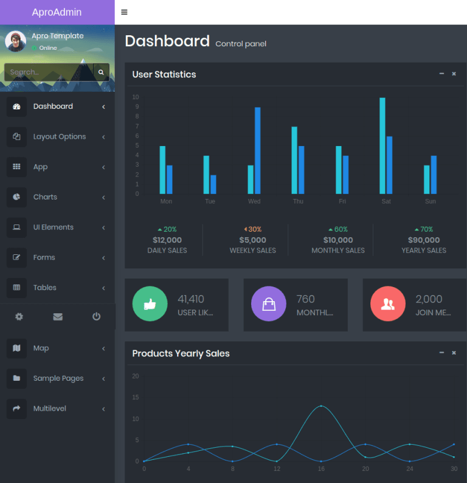Click the 760 monthly text
Viewport: 467px width, 483px height.
(x=306, y=299)
